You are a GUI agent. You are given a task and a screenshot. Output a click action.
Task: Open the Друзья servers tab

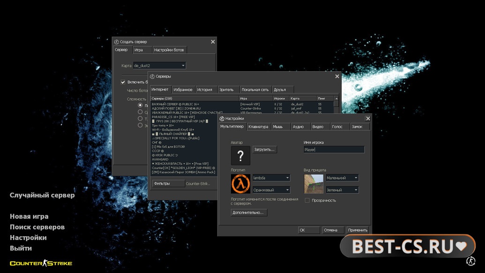[x=283, y=90]
